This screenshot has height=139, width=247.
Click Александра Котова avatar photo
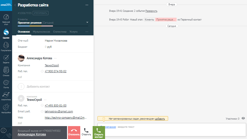21,58
